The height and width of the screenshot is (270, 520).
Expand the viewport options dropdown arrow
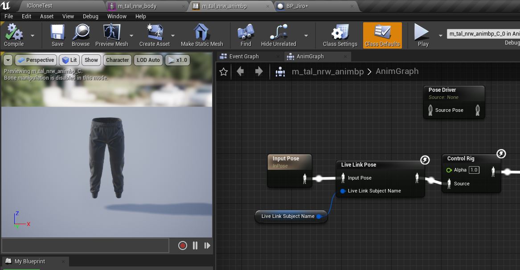8,60
